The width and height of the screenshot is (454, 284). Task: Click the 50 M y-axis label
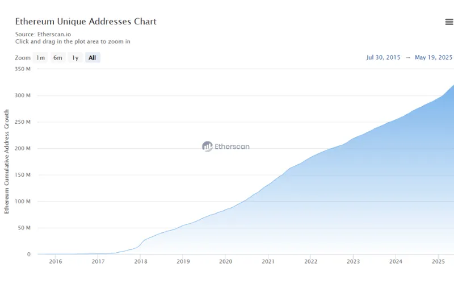coord(24,228)
